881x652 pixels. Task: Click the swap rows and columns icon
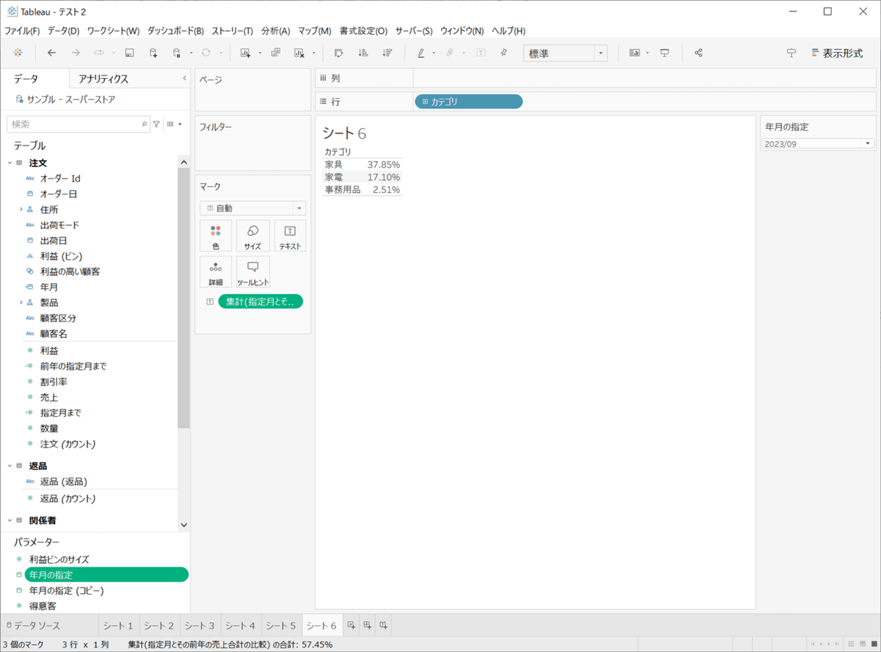(x=338, y=53)
